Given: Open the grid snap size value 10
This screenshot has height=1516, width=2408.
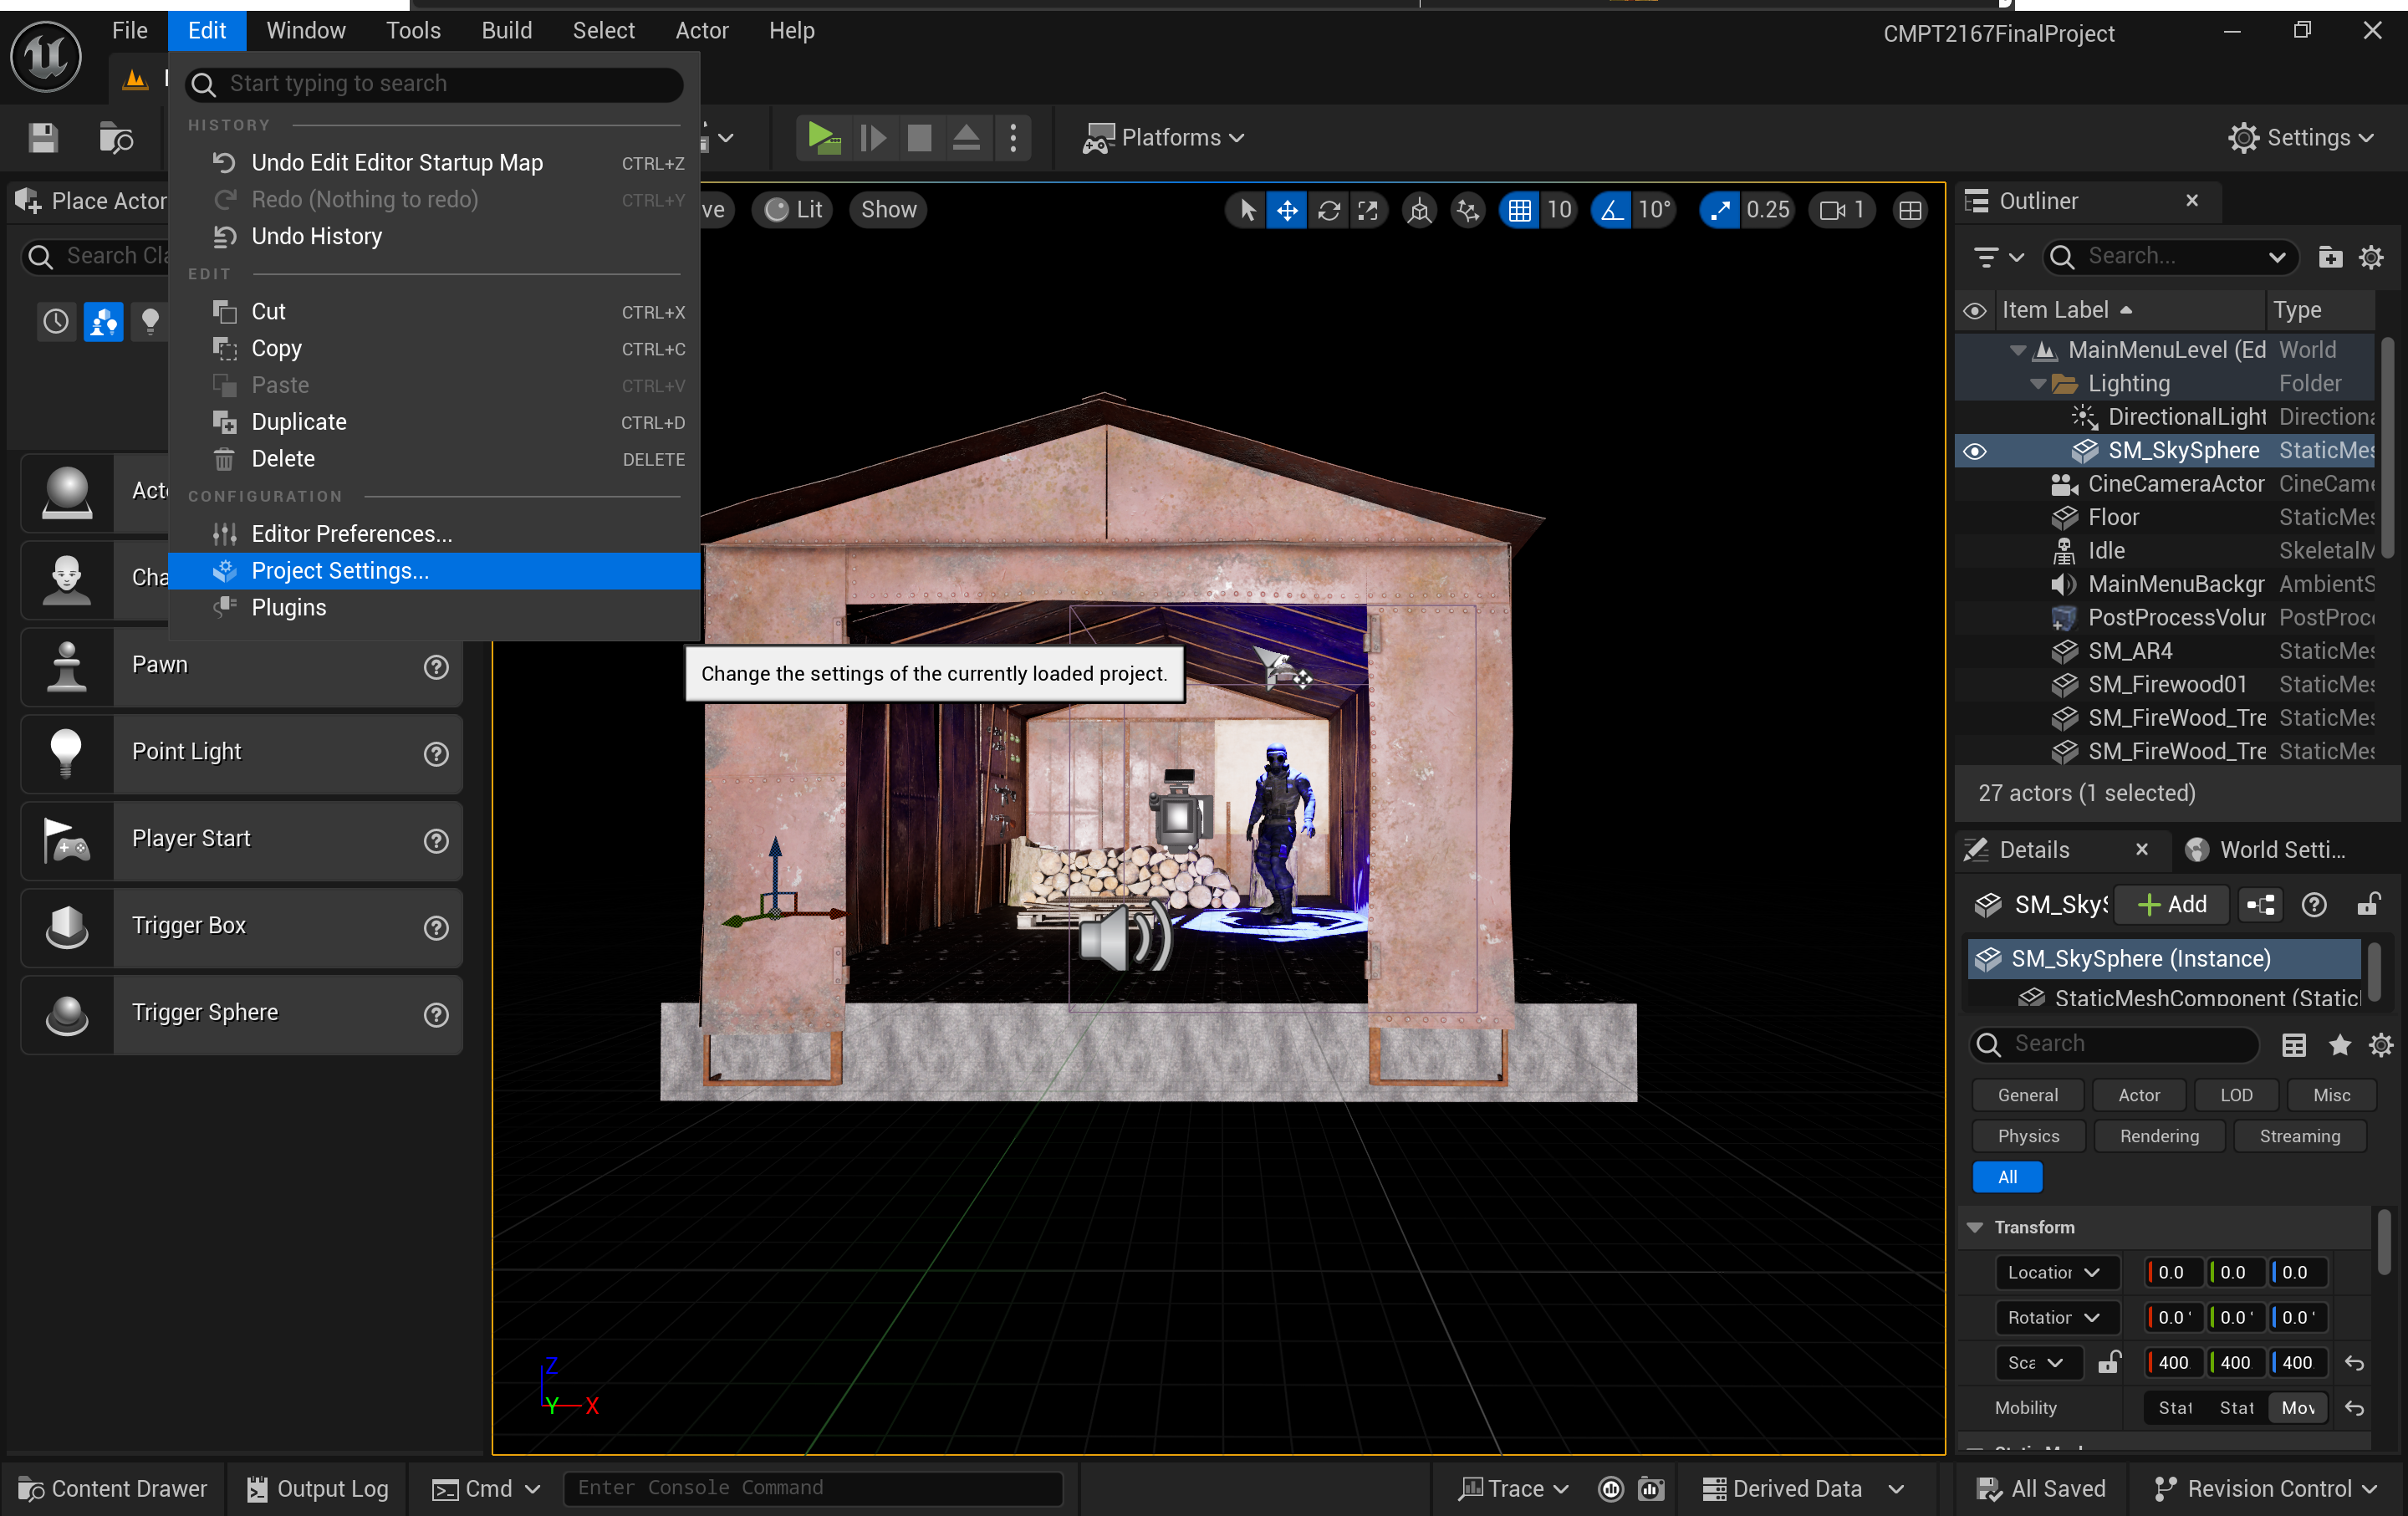Looking at the screenshot, I should coord(1559,210).
